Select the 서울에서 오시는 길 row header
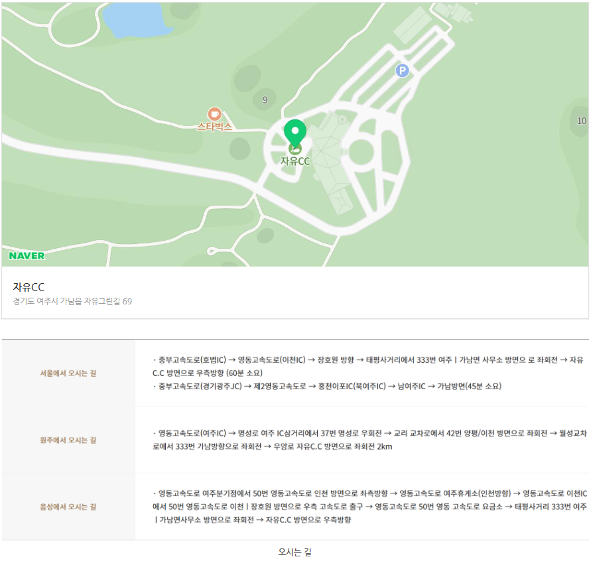 click(x=68, y=373)
